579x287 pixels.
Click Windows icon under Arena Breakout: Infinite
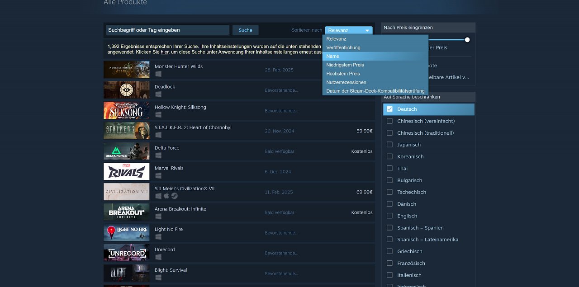(158, 216)
